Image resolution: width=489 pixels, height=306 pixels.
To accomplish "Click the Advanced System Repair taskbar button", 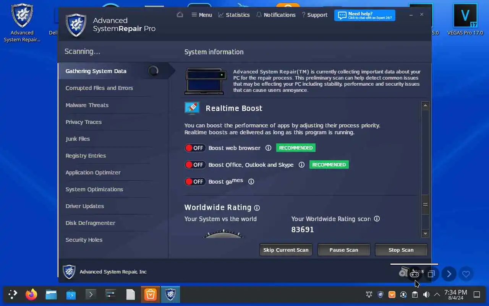I will click(x=170, y=295).
